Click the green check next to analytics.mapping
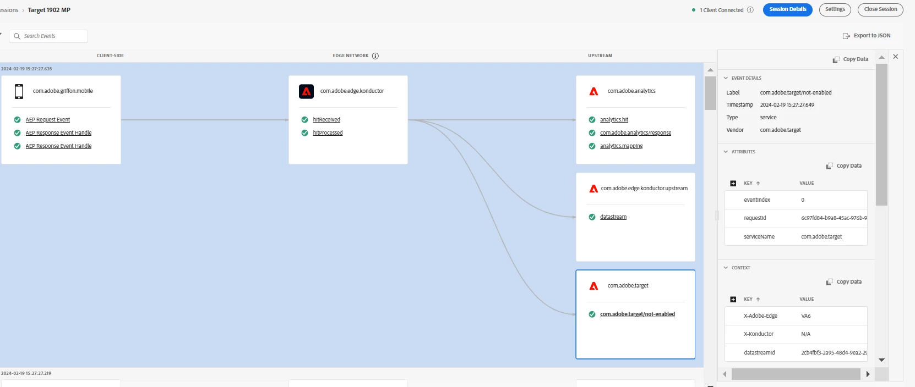This screenshot has width=915, height=387. pos(592,146)
